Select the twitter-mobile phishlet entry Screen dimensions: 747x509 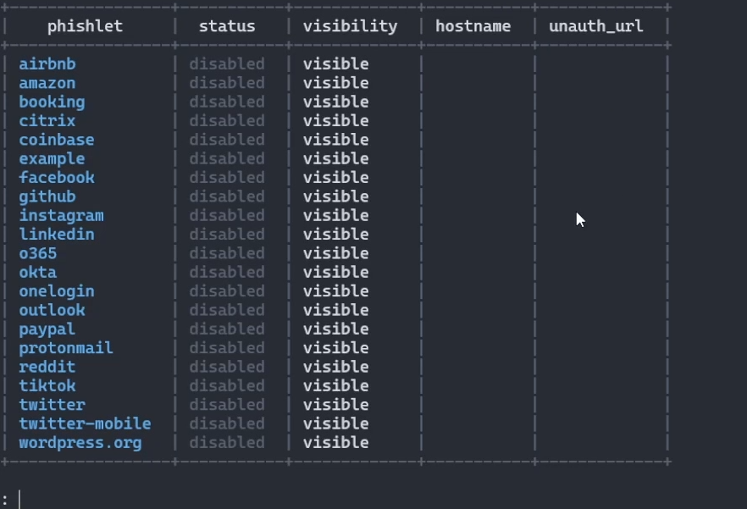point(85,423)
